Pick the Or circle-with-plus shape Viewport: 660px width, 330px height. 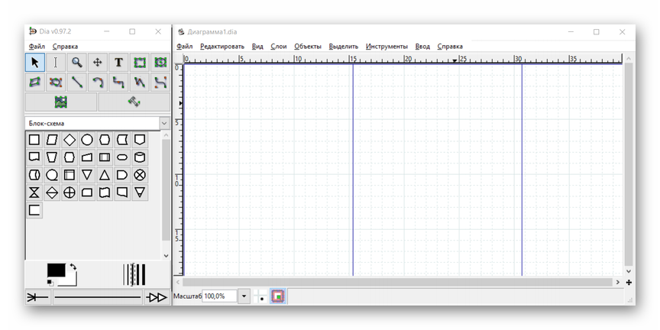pyautogui.click(x=70, y=192)
